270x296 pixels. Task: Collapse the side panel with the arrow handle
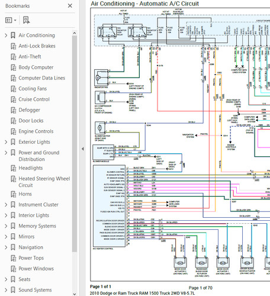(x=83, y=149)
